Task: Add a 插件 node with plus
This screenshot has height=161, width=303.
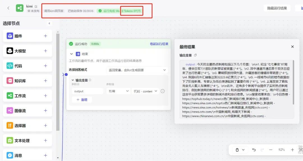Action: tap(45, 36)
